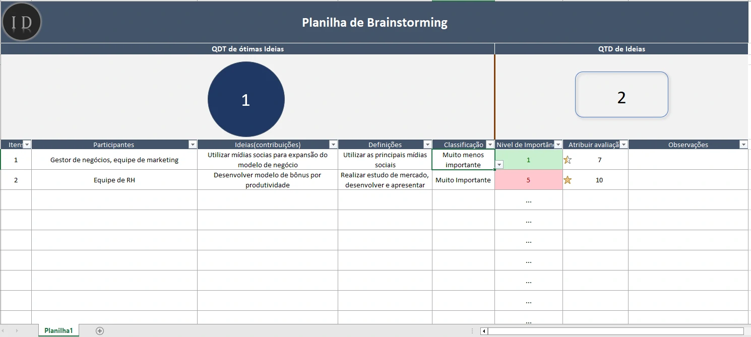Select the Muito Importante classification cell
This screenshot has width=751, height=337.
pos(463,179)
